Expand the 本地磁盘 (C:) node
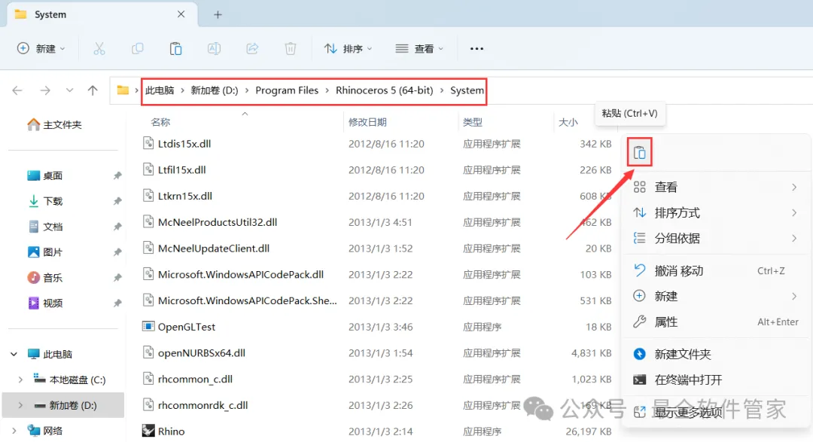Screen dimensions: 813x442 pos(20,380)
